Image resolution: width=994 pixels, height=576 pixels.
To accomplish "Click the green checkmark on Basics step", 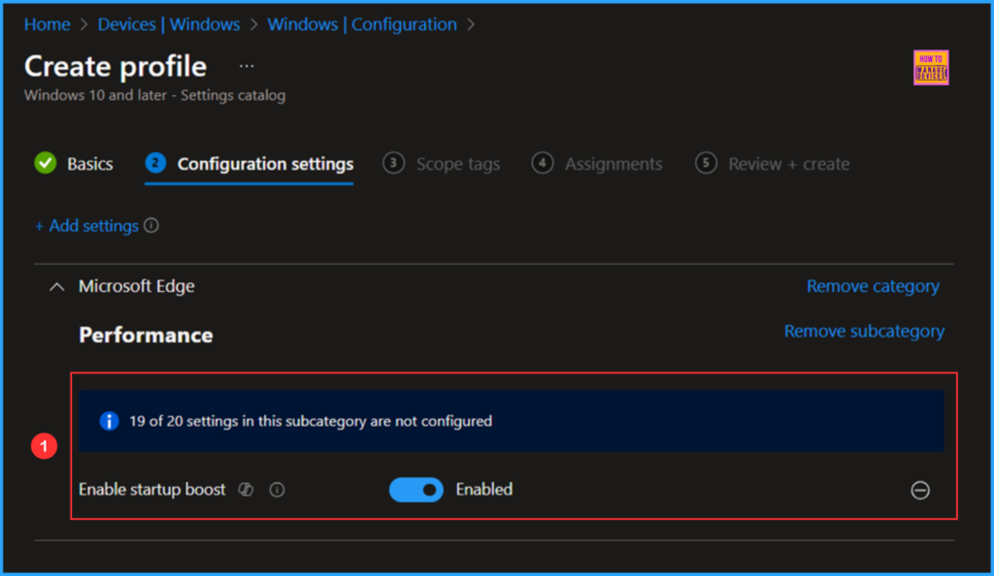I will pyautogui.click(x=46, y=163).
